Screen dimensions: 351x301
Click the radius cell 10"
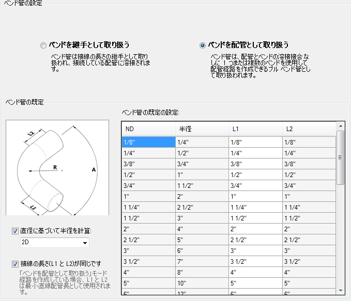(x=202, y=283)
